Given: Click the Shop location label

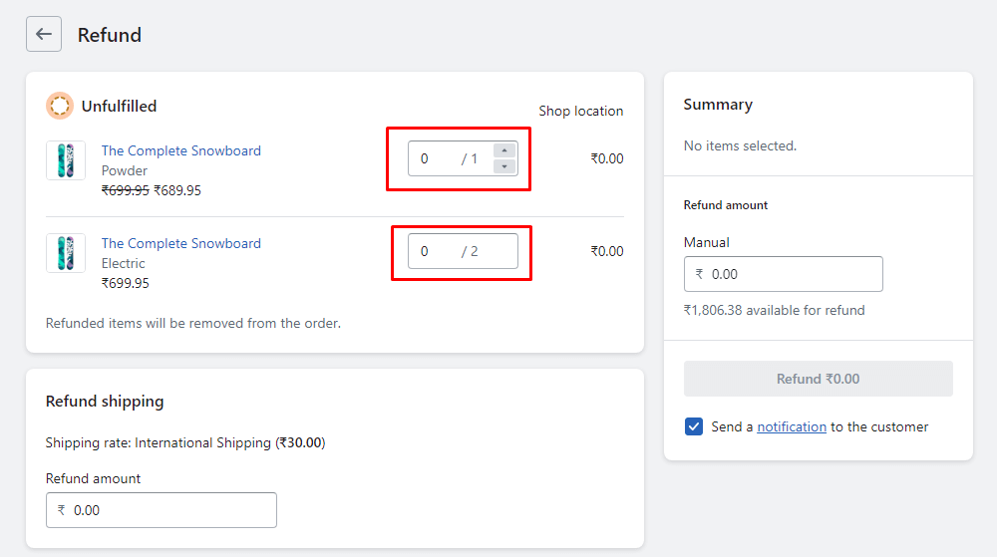Looking at the screenshot, I should coord(580,111).
